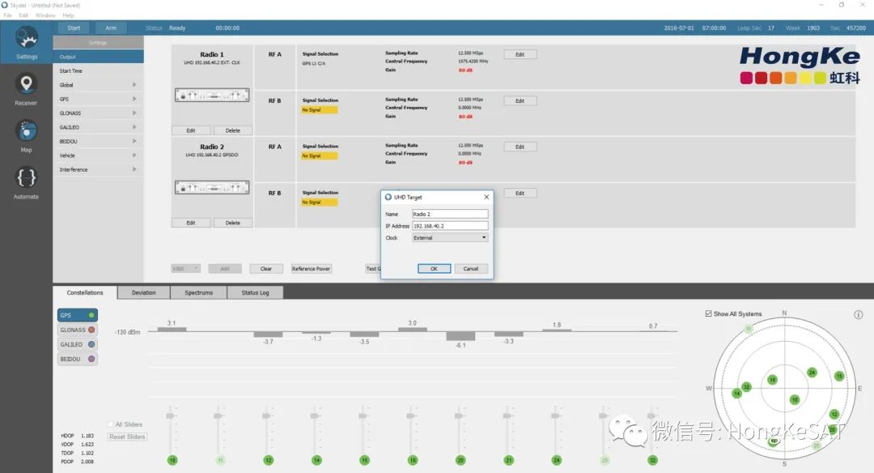Expand the Vehicle settings entry
The image size is (874, 473).
(98, 155)
